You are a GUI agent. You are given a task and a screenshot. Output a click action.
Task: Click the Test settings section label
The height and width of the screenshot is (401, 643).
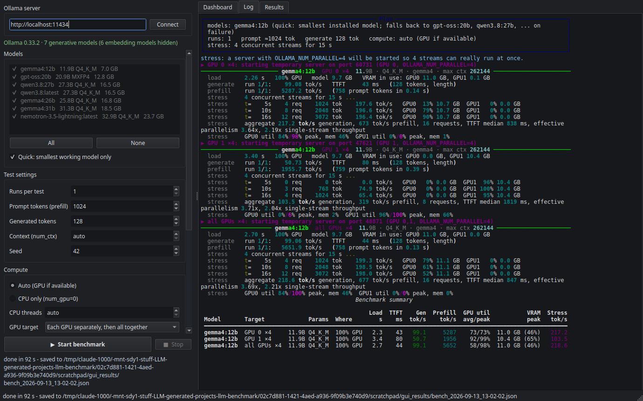(20, 175)
